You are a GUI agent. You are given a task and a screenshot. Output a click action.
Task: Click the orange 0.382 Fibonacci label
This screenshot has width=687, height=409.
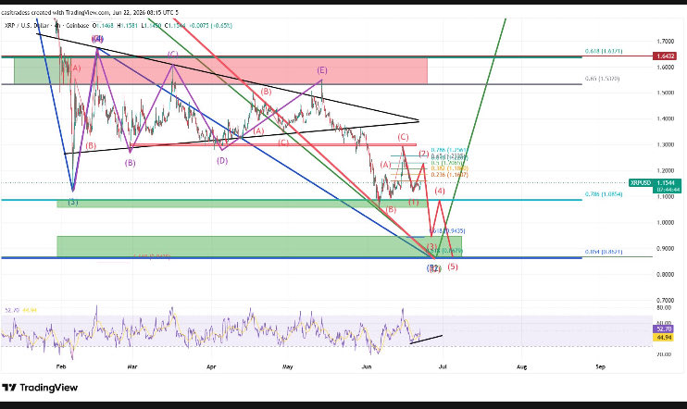pyautogui.click(x=450, y=168)
